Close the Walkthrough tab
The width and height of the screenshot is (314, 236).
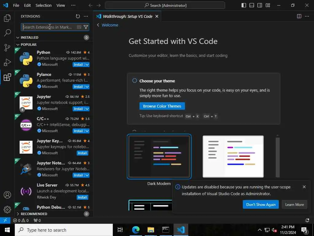tap(157, 16)
